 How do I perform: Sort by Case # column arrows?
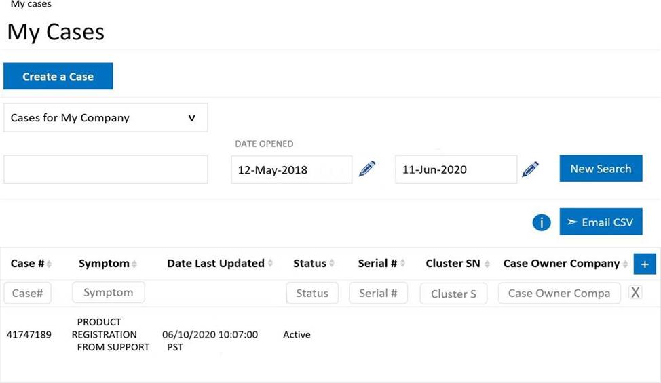[x=49, y=264]
